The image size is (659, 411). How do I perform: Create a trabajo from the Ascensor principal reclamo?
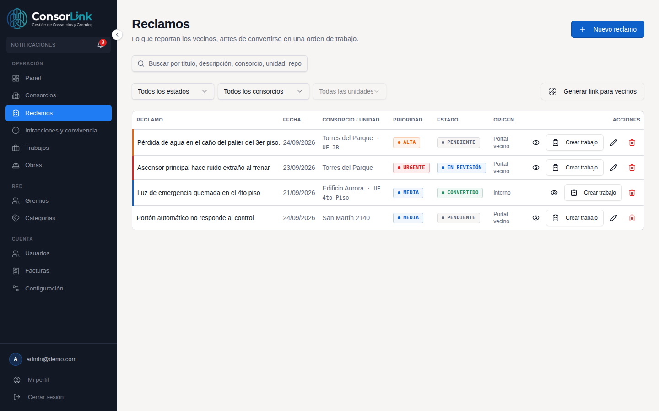[575, 168]
